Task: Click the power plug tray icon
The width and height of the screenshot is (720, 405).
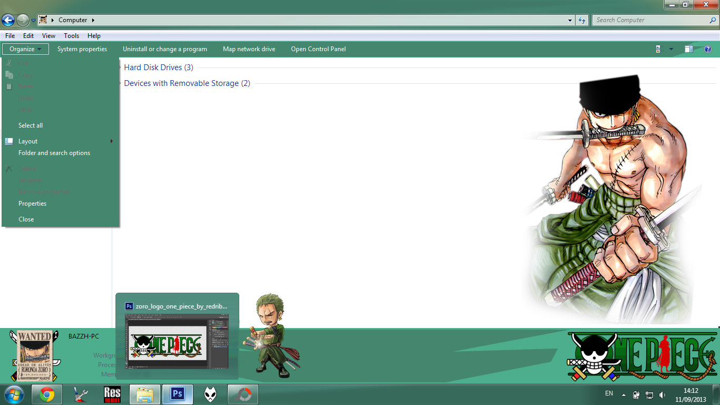Action: coord(637,394)
